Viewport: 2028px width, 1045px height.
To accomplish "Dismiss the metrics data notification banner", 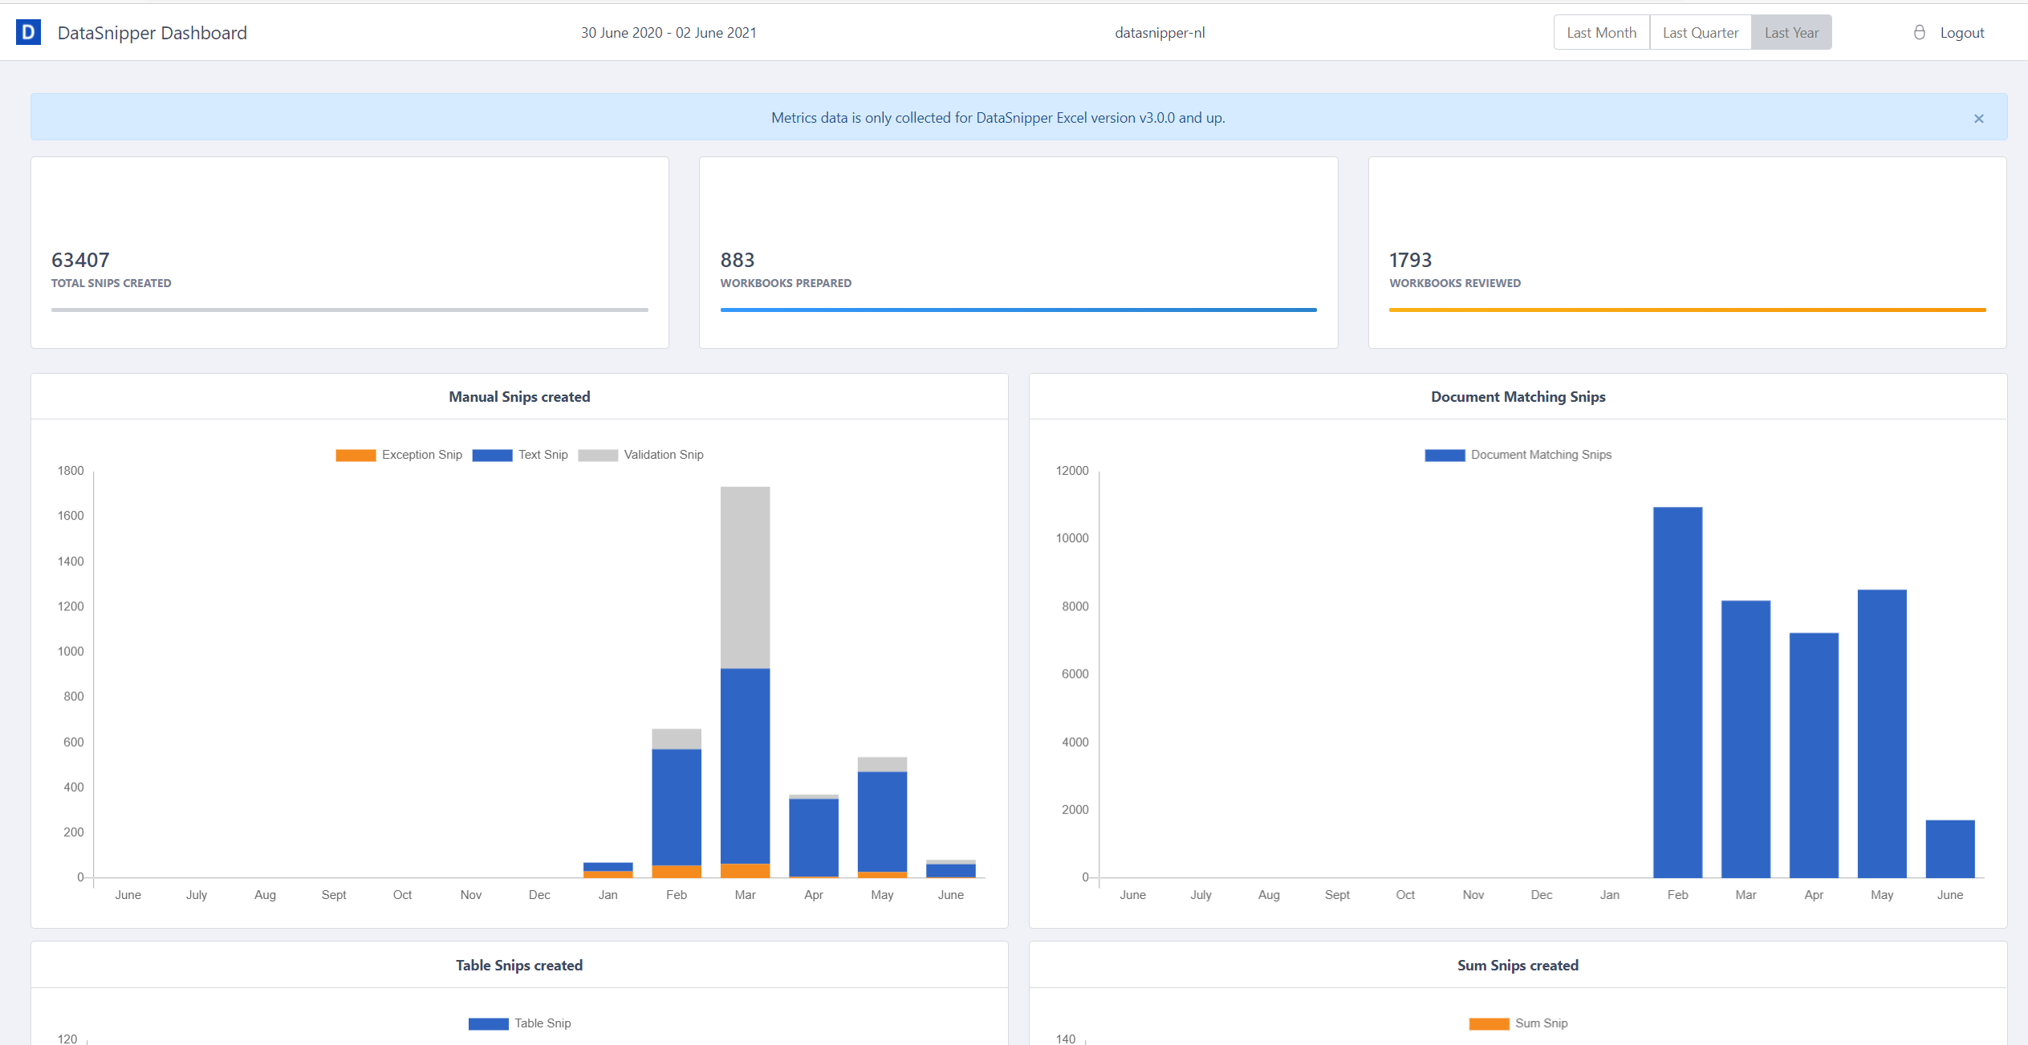I will pos(1979,119).
